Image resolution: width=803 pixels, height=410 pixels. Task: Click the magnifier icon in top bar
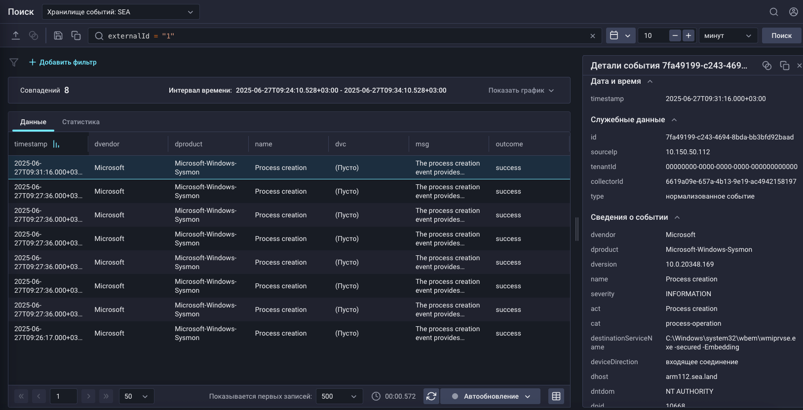tap(773, 12)
